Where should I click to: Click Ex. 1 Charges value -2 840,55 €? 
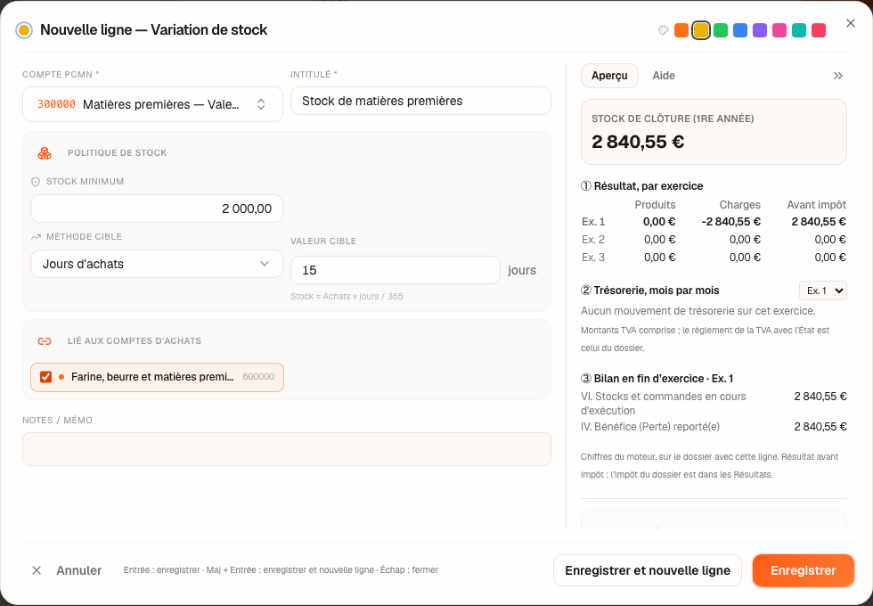click(731, 222)
